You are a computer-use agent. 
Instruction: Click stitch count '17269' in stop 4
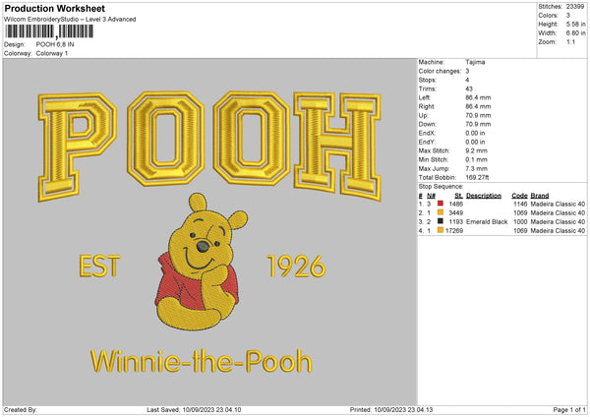tap(454, 231)
